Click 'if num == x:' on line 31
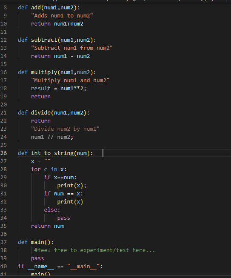 click(63, 194)
